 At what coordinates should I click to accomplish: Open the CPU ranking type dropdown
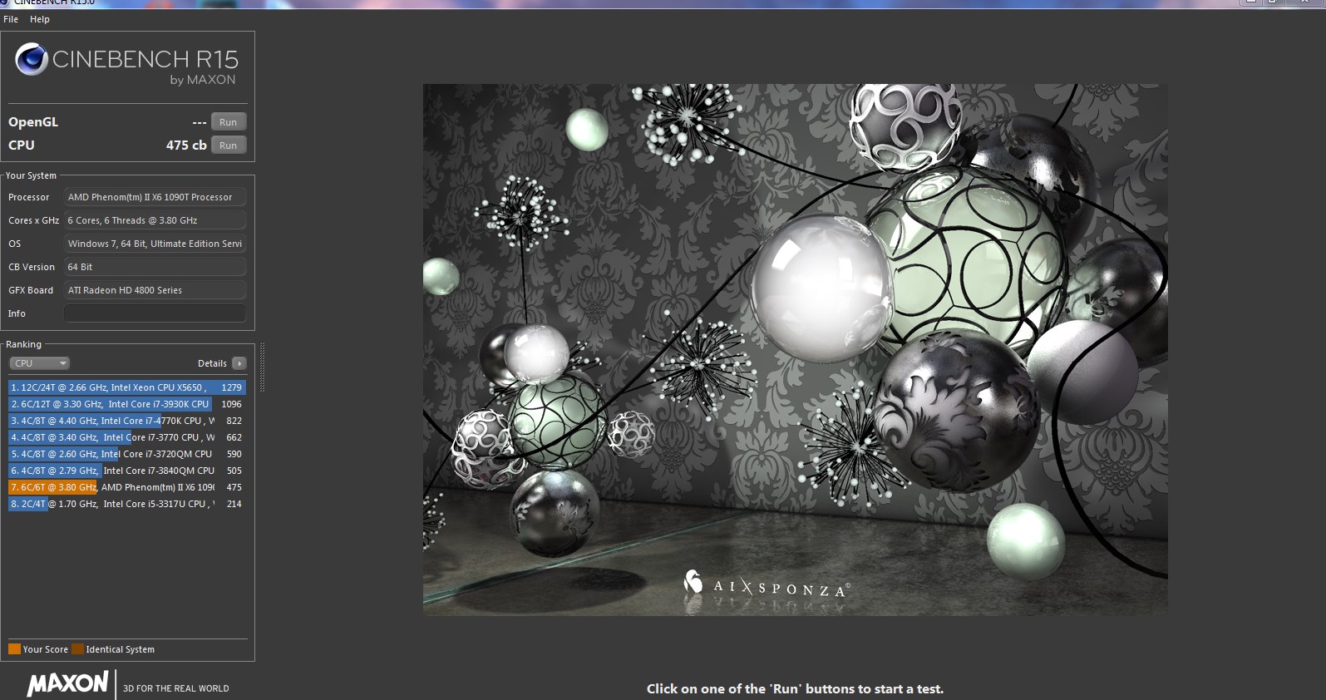tap(39, 363)
